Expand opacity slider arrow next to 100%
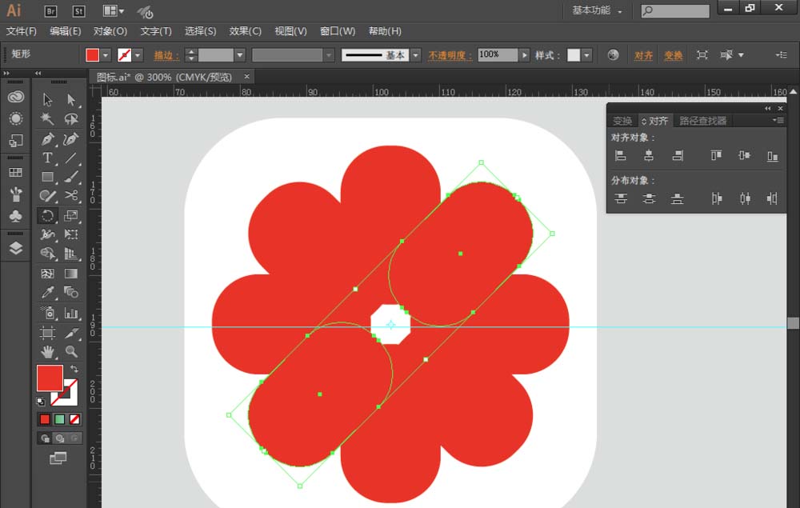Viewport: 800px width, 508px height. [524, 54]
